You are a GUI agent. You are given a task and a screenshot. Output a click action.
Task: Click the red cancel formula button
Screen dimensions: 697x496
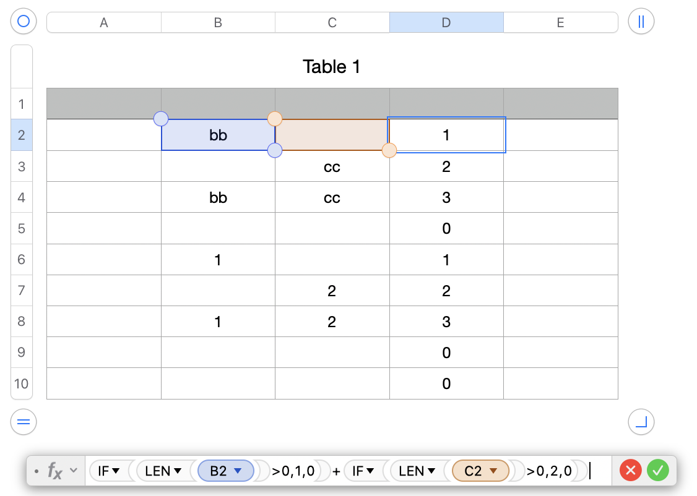pyautogui.click(x=631, y=471)
